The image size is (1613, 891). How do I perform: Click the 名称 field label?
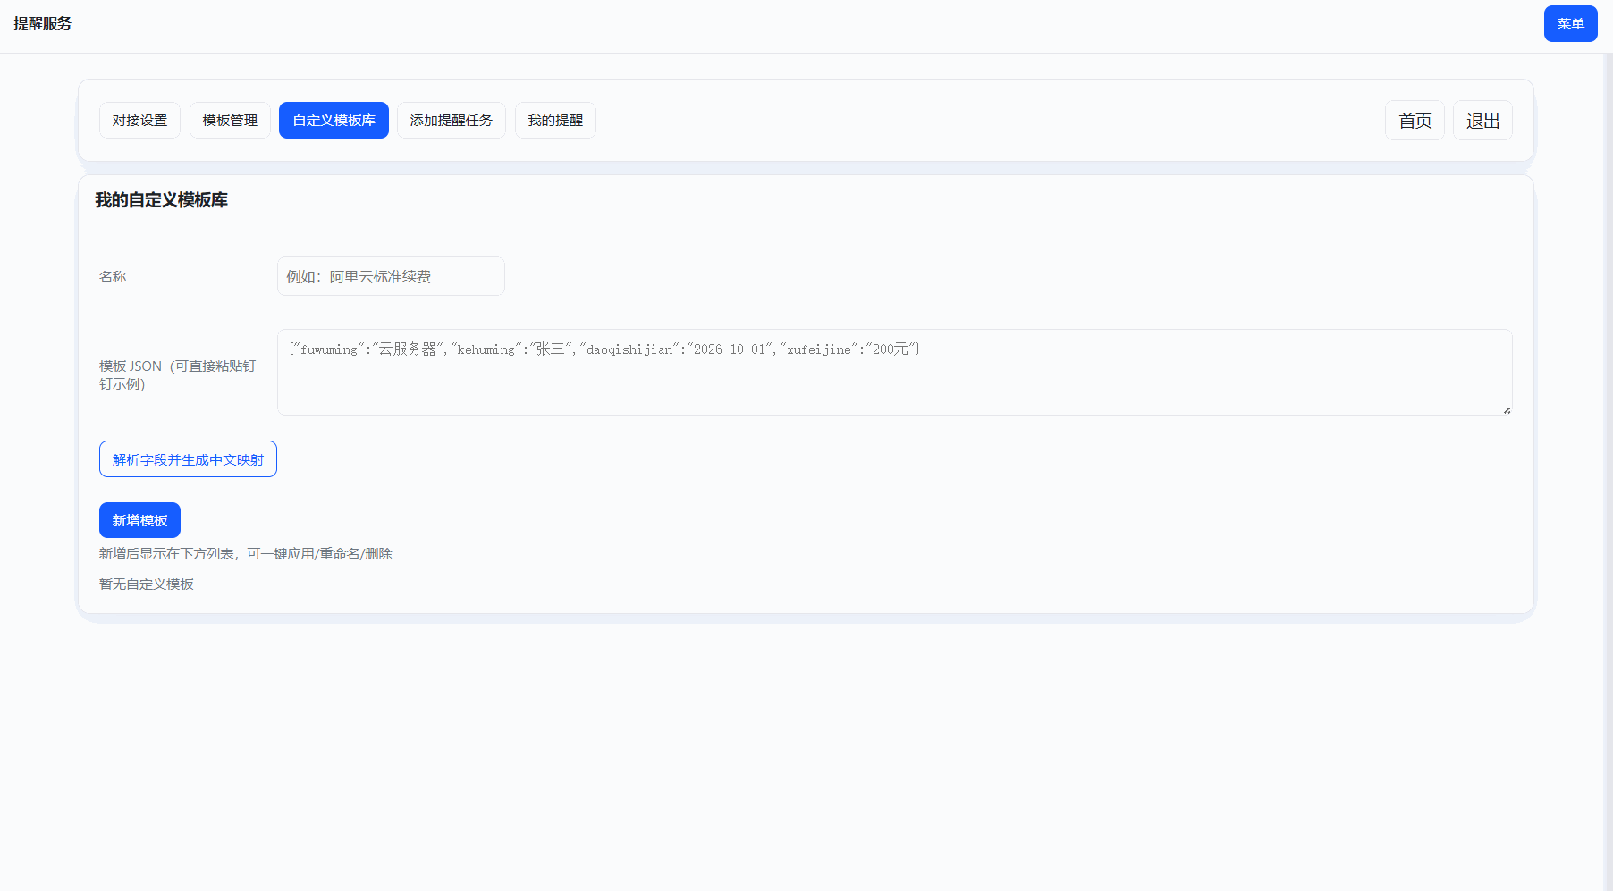coord(113,277)
